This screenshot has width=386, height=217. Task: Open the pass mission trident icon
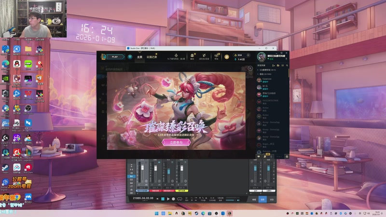tap(176, 55)
